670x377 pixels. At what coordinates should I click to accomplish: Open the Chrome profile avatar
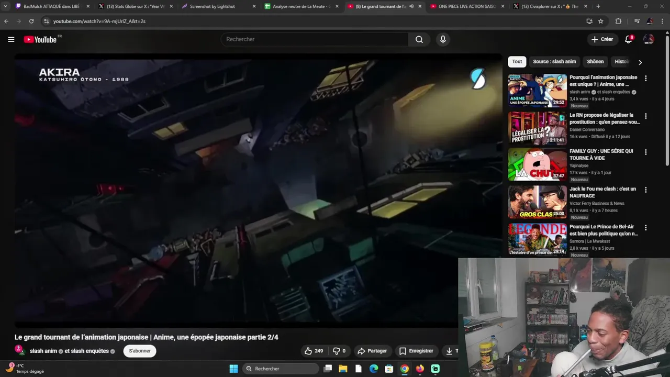tap(650, 21)
